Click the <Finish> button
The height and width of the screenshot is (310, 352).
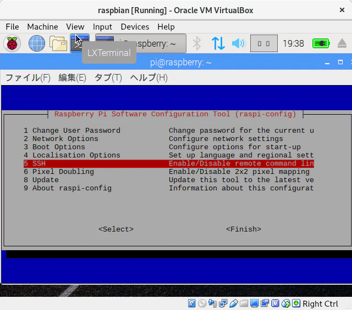244,229
